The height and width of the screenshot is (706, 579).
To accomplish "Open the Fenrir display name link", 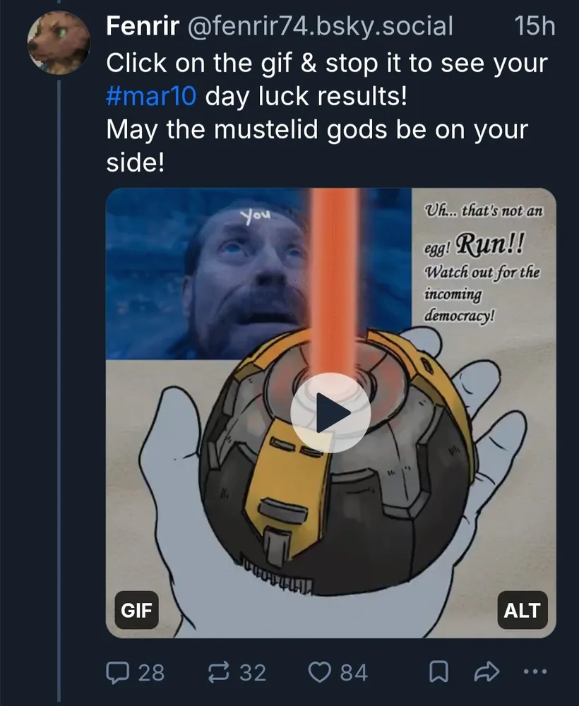I will point(143,25).
